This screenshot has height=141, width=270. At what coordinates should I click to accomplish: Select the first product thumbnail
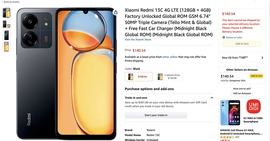(6, 13)
